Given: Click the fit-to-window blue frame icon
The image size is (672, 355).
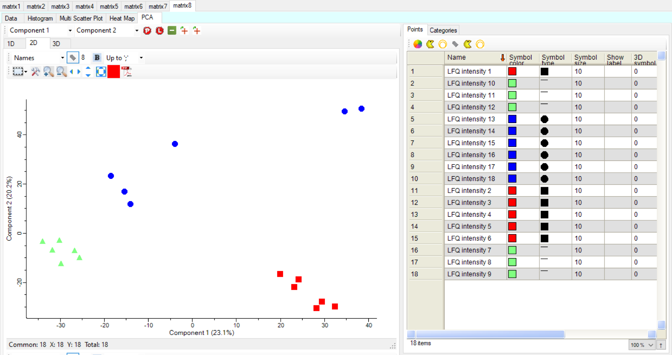Looking at the screenshot, I should [x=101, y=72].
